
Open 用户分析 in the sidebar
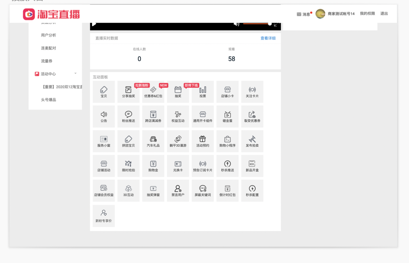[49, 35]
